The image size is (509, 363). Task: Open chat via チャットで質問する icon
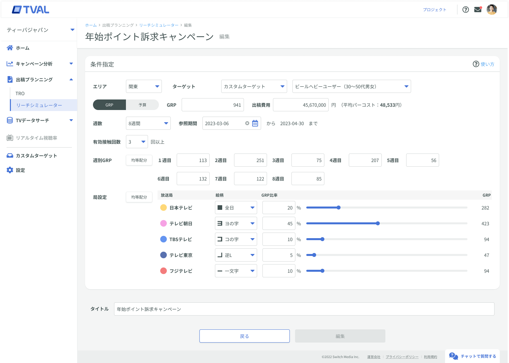[454, 356]
